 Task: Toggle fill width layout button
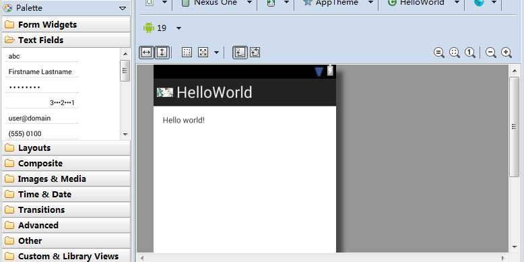147,53
